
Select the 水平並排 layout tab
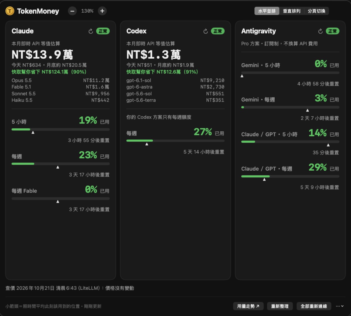pyautogui.click(x=267, y=11)
